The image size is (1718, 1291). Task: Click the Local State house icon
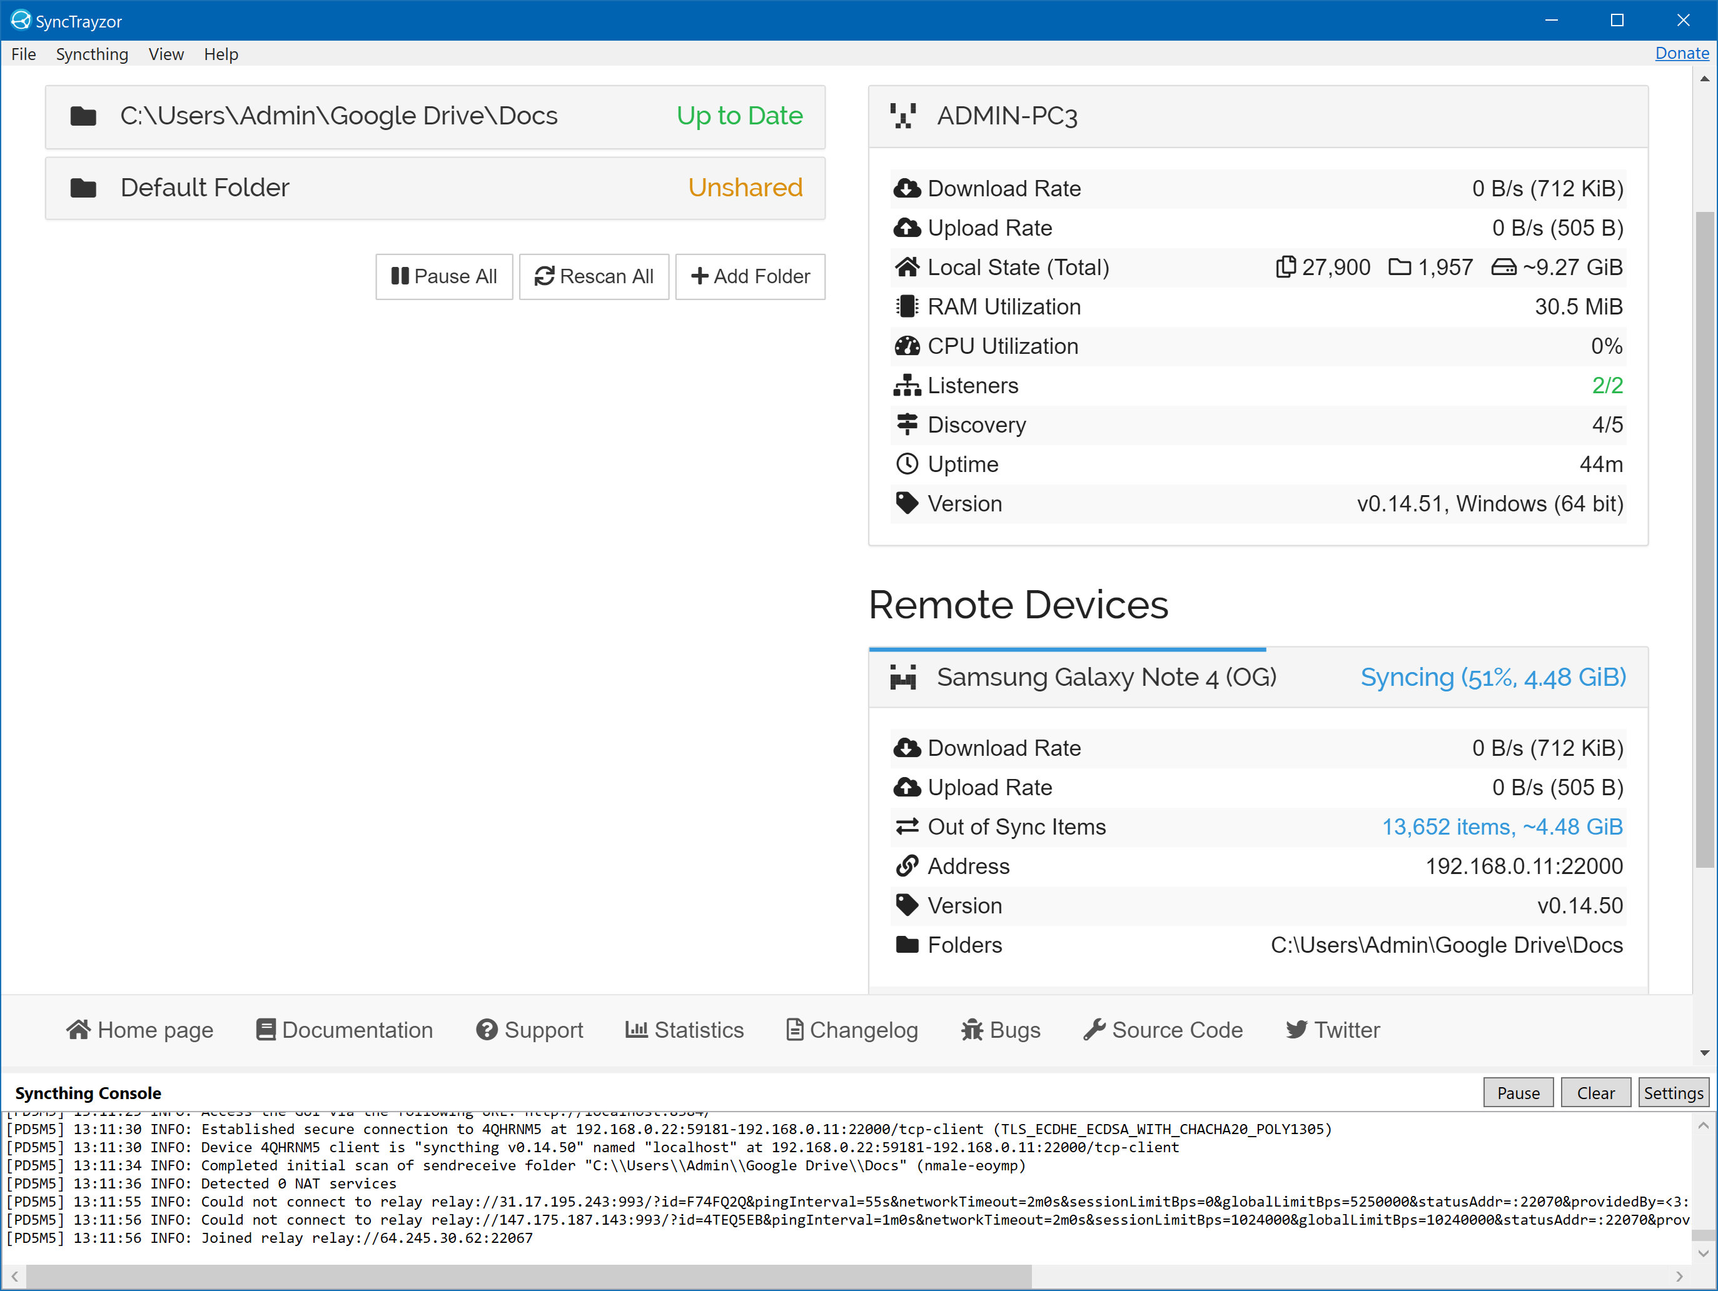pos(906,267)
